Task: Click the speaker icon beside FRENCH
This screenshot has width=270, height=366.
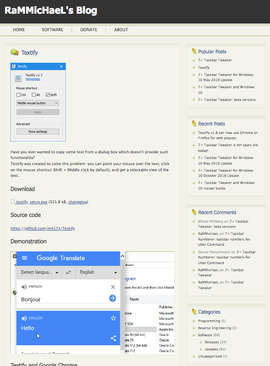Action: click(24, 287)
